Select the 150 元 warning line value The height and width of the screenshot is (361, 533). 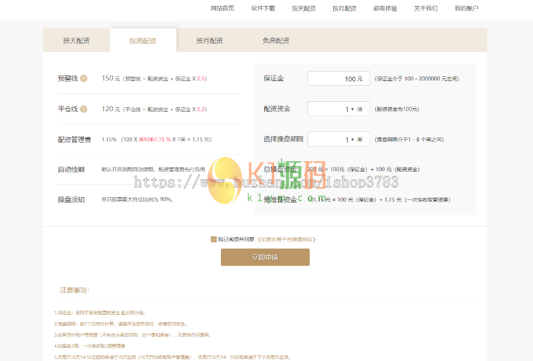pyautogui.click(x=111, y=78)
